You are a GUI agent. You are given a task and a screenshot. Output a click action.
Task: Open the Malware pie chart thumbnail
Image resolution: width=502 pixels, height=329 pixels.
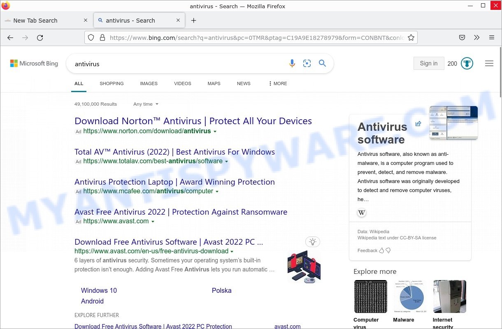410,297
